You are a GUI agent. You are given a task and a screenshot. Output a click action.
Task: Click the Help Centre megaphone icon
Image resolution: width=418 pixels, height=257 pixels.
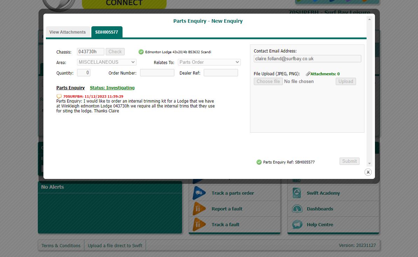[297, 224]
